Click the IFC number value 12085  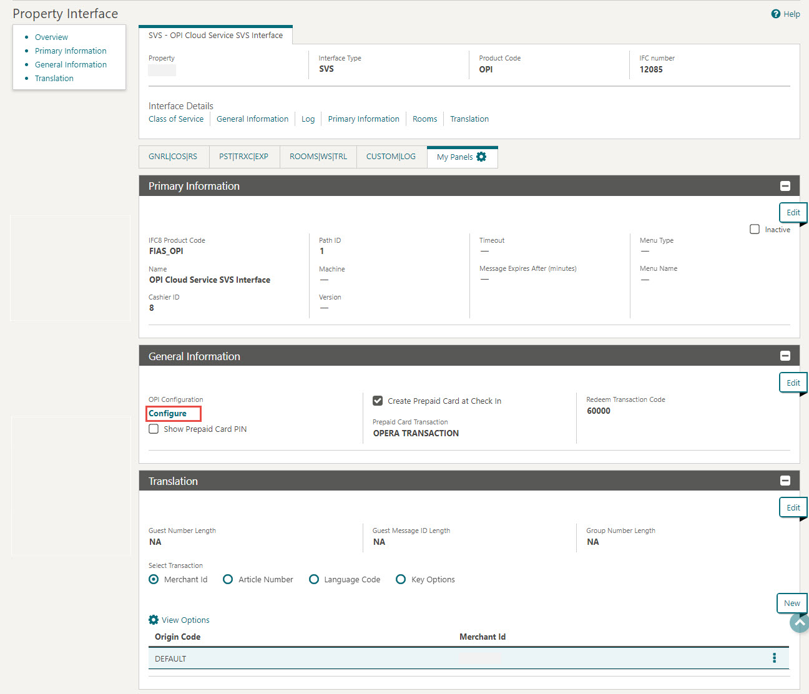(651, 69)
